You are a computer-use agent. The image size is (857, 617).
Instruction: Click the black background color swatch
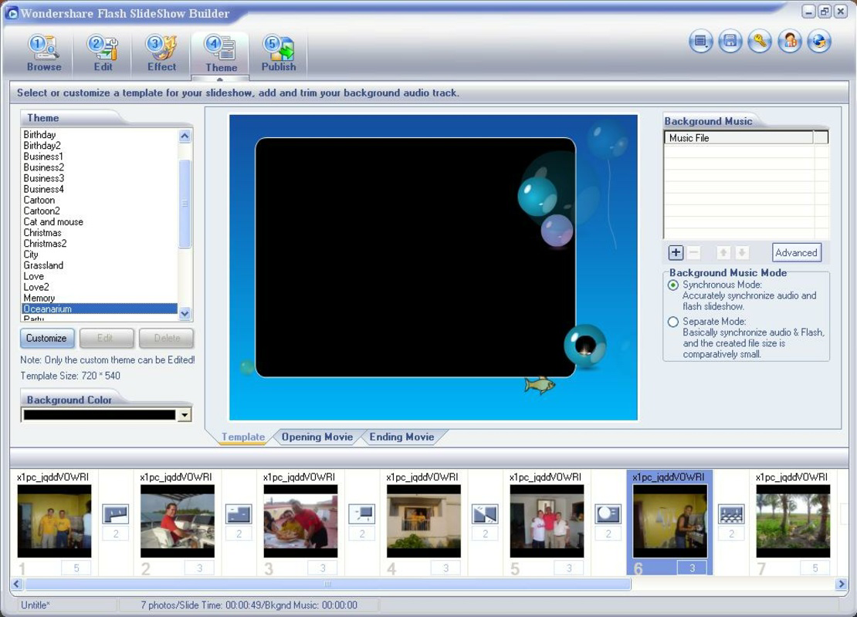click(x=100, y=415)
